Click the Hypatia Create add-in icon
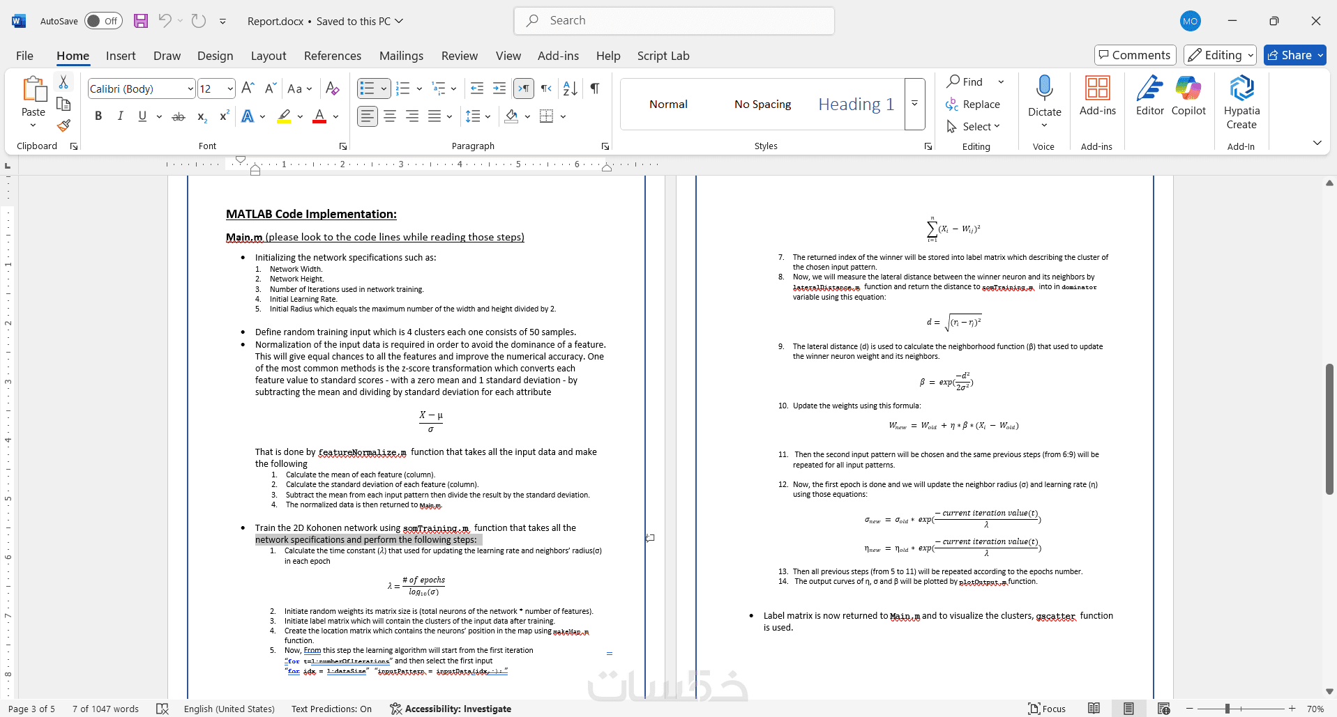Image resolution: width=1337 pixels, height=717 pixels. pyautogui.click(x=1241, y=102)
